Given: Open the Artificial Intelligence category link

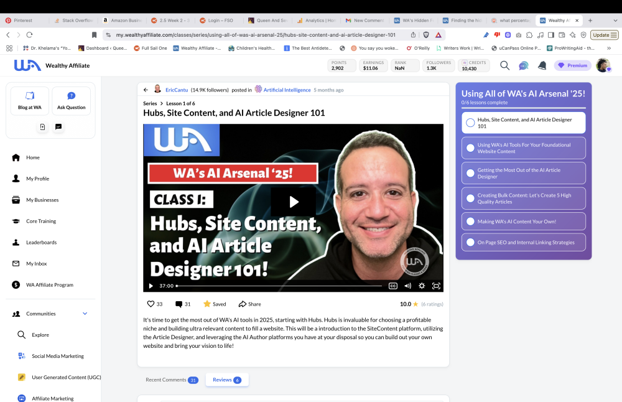Looking at the screenshot, I should pyautogui.click(x=287, y=90).
